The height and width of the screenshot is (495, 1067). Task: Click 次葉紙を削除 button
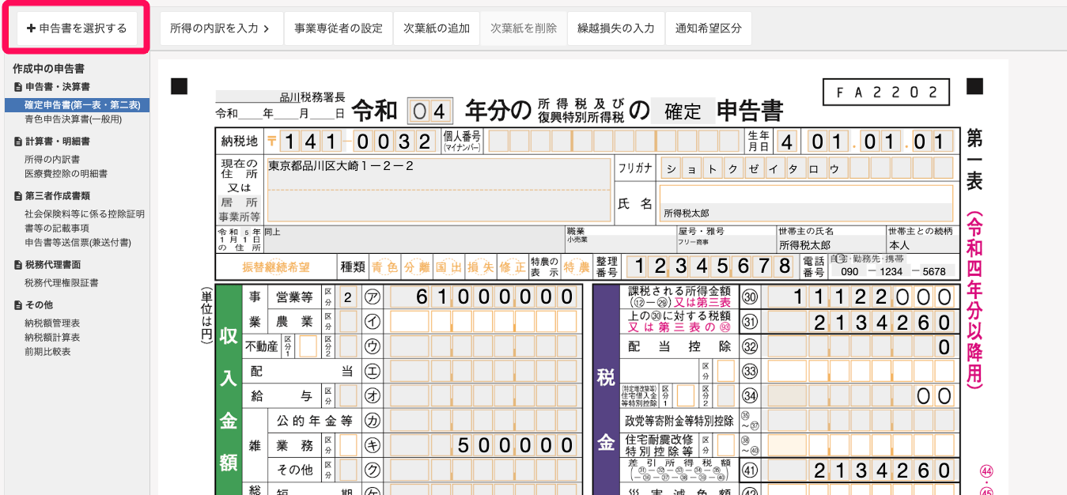[x=523, y=28]
